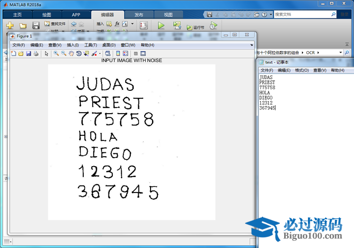Open the 文件(F) menu in Notepad
This screenshot has height=248, width=354.
(x=267, y=70)
